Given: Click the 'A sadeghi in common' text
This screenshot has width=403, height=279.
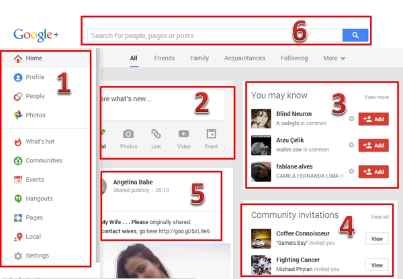Looking at the screenshot, I should 301,123.
